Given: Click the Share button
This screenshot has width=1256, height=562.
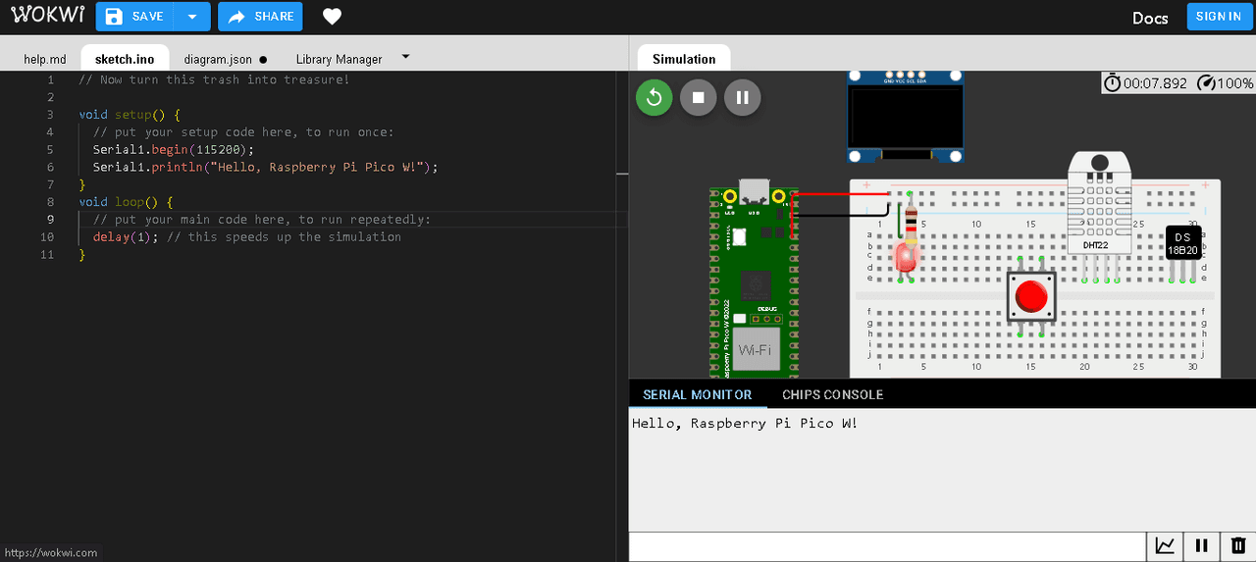Looking at the screenshot, I should pos(260,17).
